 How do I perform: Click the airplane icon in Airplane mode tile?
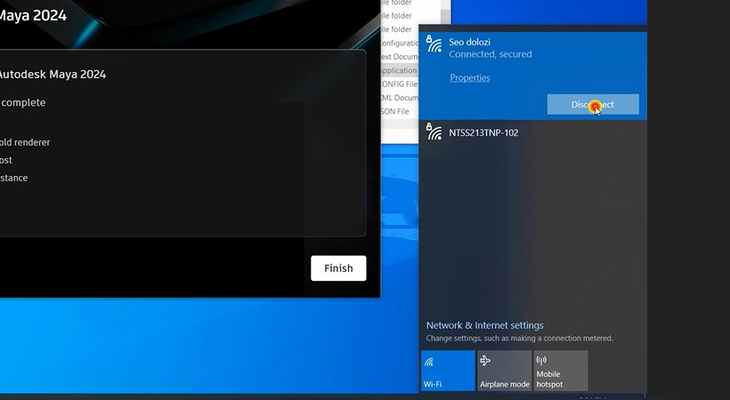(486, 362)
